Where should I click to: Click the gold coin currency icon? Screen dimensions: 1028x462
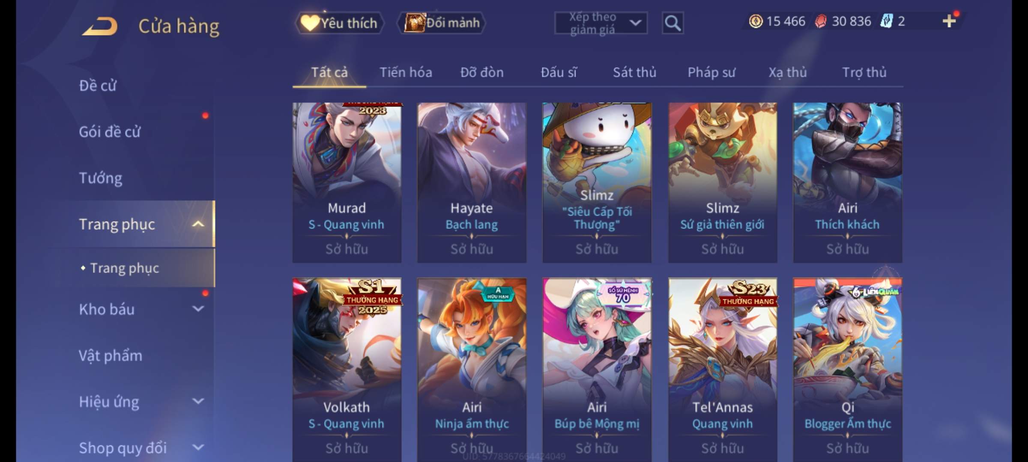point(756,21)
